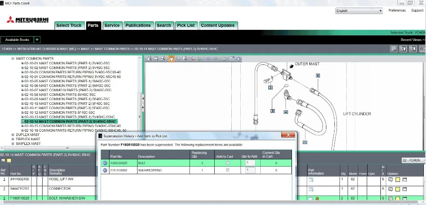Click the tree-up arrow icon on breadcrumb bar
426x205 pixels.
(403, 49)
